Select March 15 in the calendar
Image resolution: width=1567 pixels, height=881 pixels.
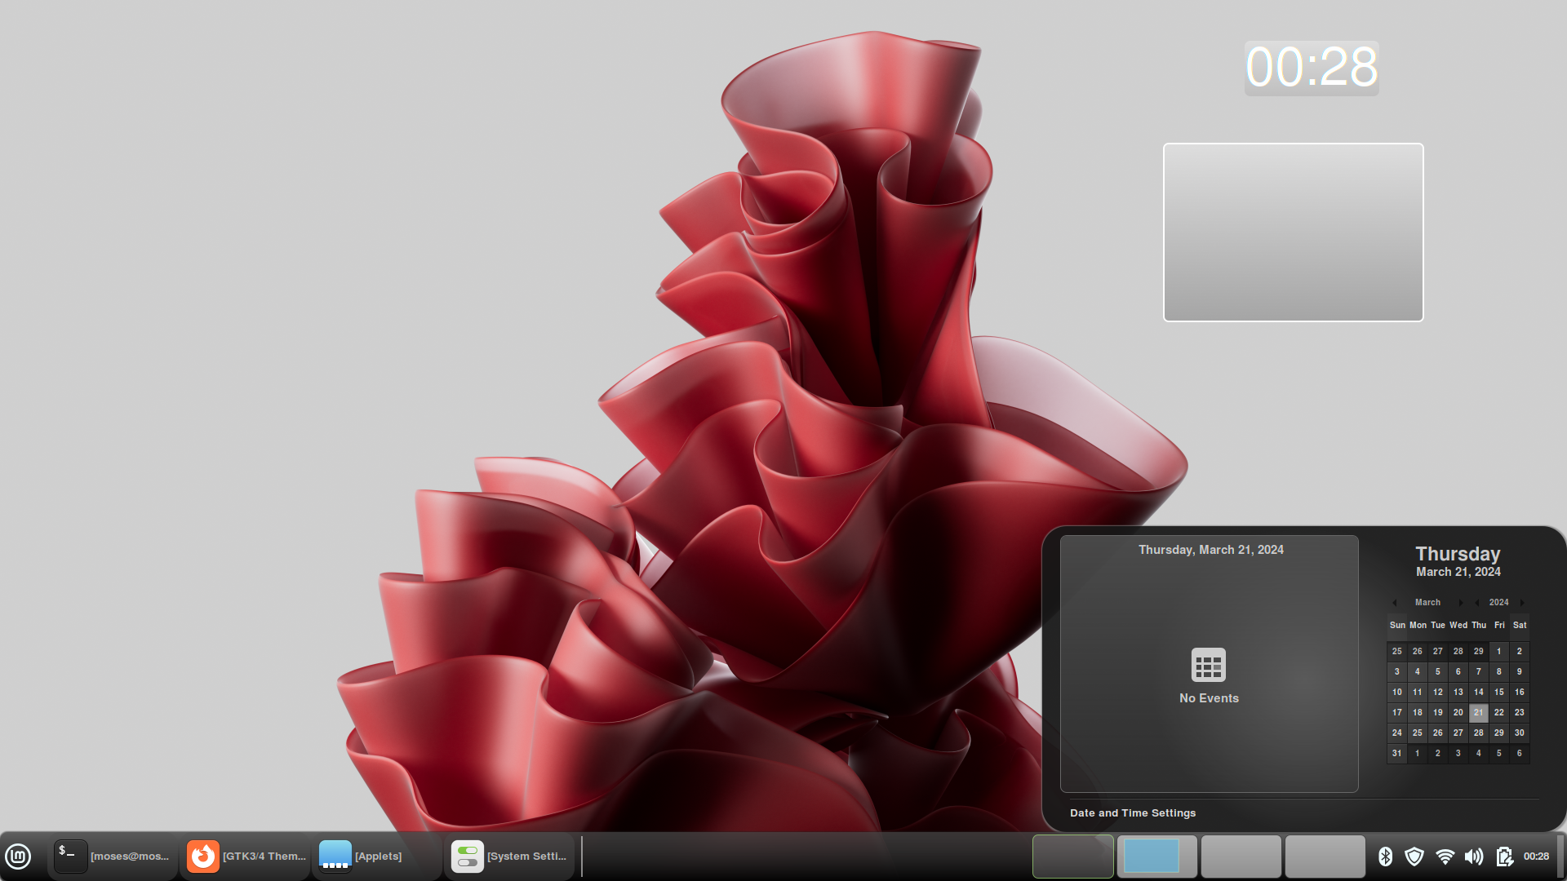tap(1498, 693)
